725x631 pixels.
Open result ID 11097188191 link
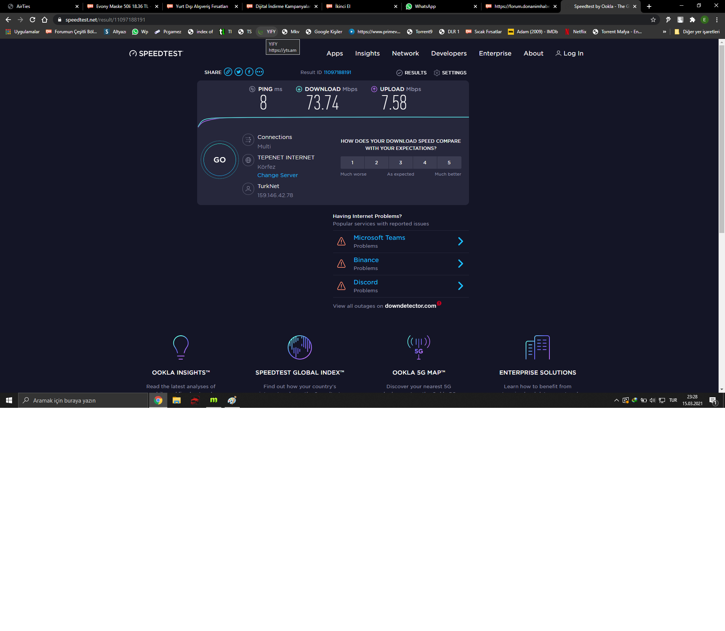click(338, 73)
